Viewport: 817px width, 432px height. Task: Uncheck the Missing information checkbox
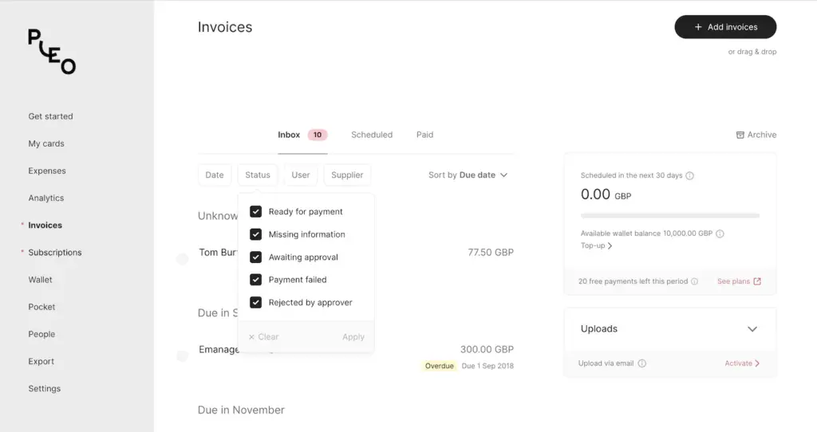tap(256, 234)
